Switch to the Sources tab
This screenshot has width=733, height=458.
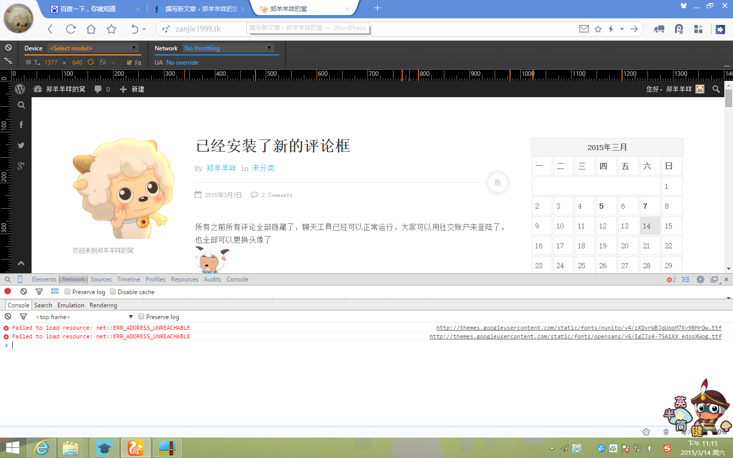tap(101, 279)
